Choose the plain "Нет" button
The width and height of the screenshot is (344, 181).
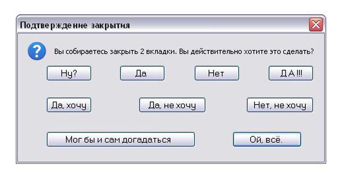point(216,73)
